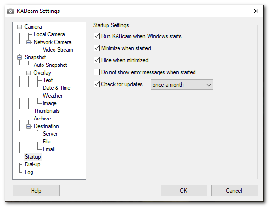The image size is (269, 207).
Task: Open the update frequency dropdown
Action: [182, 85]
